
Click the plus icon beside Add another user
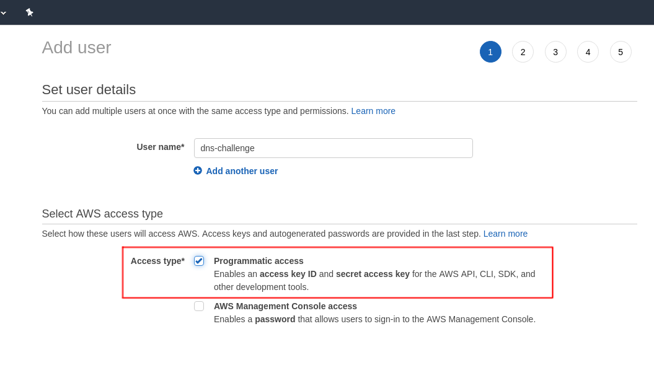point(198,170)
